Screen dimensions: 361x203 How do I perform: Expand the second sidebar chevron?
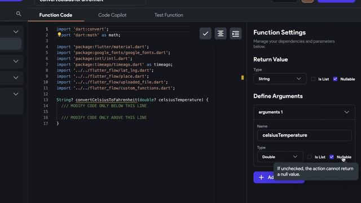[16, 61]
